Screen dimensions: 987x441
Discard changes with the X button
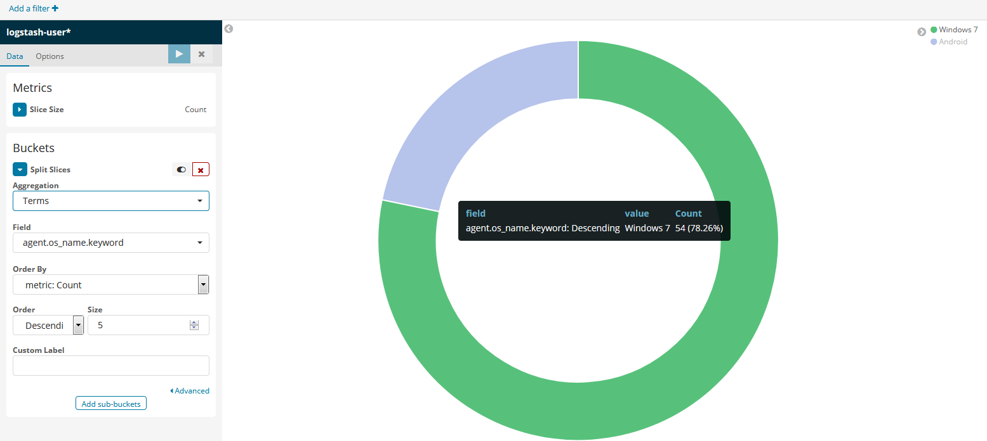(201, 54)
